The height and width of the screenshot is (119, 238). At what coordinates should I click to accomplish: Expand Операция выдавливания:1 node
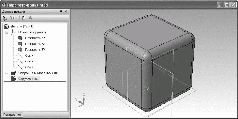(7, 73)
